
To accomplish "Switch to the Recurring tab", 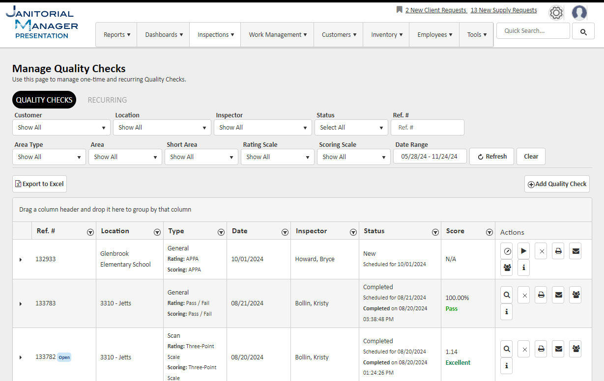I will [107, 100].
